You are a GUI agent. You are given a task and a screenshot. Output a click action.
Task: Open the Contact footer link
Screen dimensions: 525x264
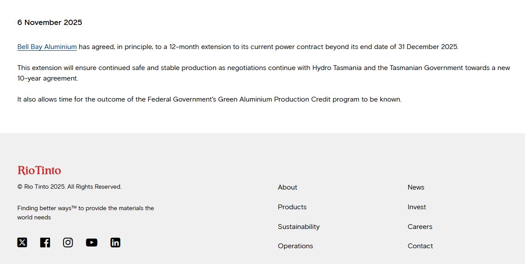420,246
